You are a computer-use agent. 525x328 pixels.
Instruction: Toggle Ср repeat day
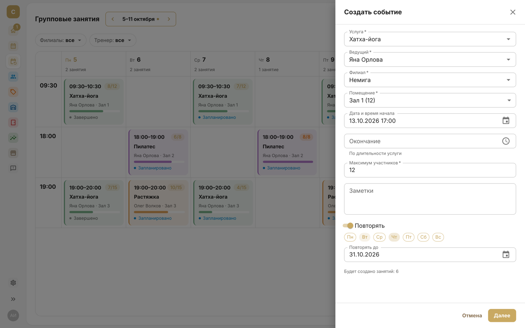pos(379,237)
